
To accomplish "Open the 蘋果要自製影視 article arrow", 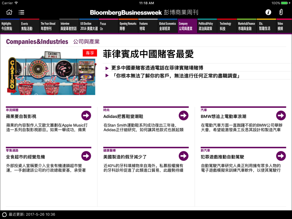I will [86, 115].
